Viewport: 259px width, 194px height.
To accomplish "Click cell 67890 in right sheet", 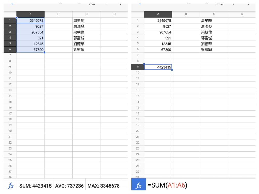I will click(x=158, y=49).
